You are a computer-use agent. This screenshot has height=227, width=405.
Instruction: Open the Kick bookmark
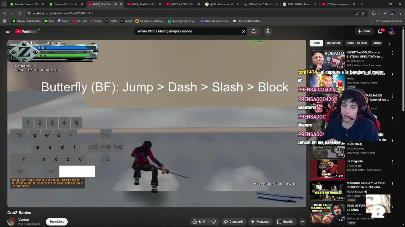tap(49, 21)
